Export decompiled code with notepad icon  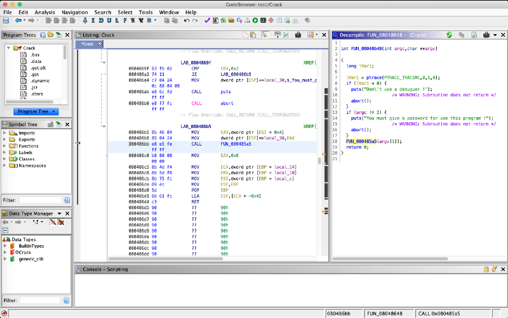(474, 35)
